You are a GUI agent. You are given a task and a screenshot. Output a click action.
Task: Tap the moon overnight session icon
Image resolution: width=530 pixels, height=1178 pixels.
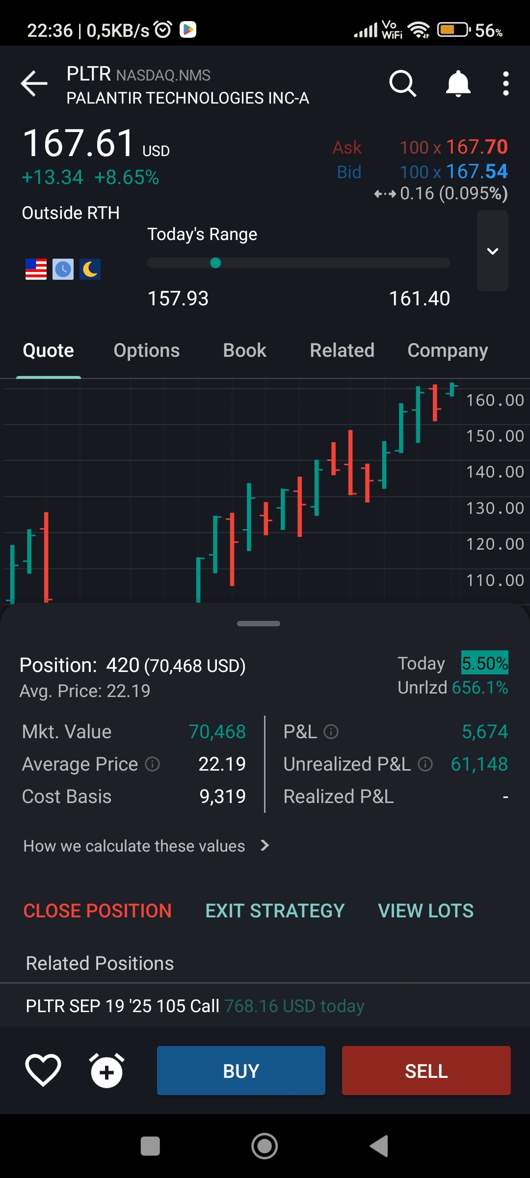click(x=90, y=269)
